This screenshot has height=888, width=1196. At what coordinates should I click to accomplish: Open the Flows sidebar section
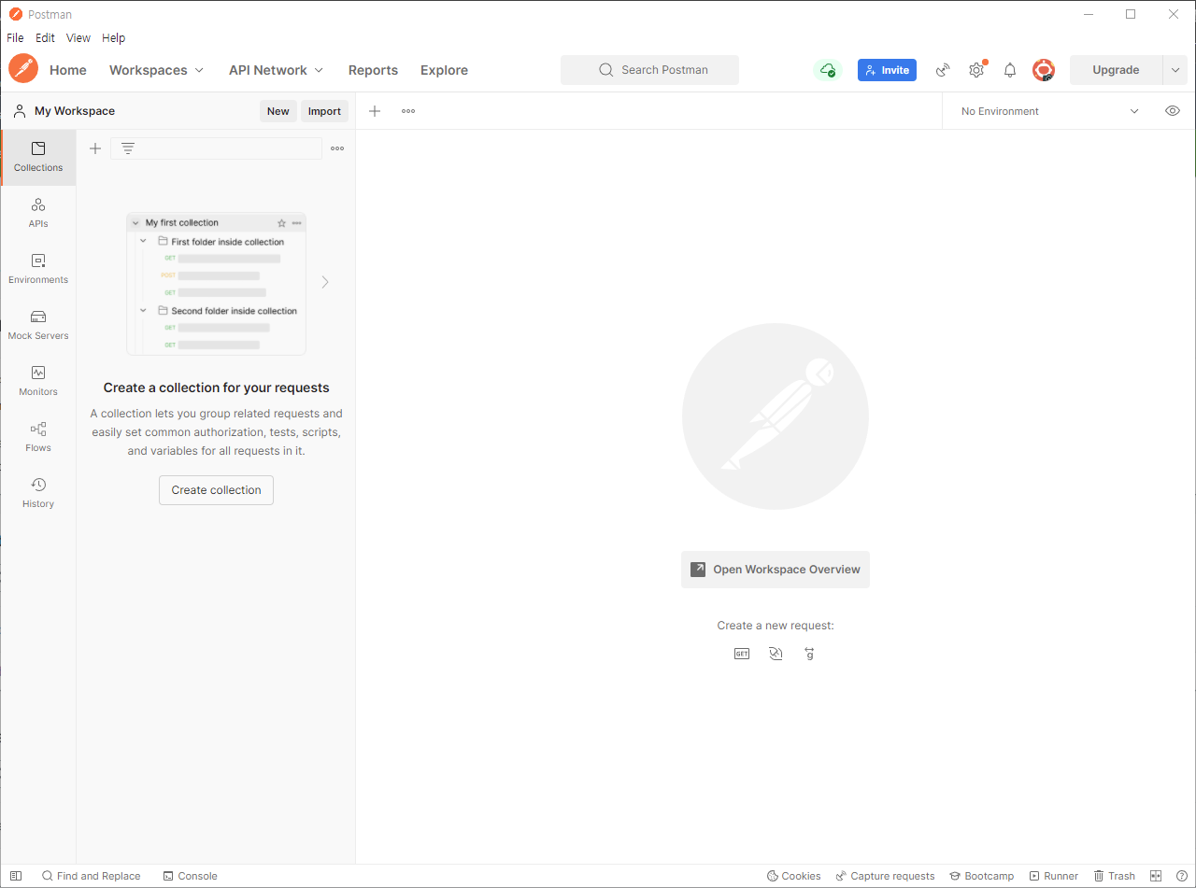[38, 437]
